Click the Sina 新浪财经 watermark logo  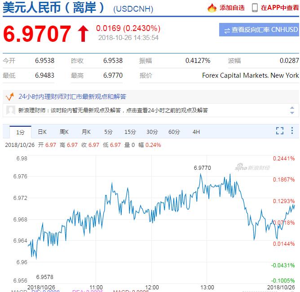pos(252,167)
